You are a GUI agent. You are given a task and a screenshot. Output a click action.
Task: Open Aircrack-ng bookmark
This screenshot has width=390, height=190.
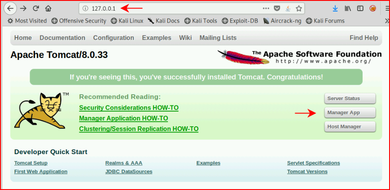point(282,21)
